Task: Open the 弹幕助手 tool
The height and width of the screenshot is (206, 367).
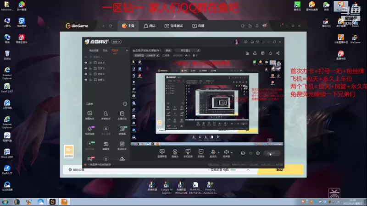Action: (x=89, y=115)
